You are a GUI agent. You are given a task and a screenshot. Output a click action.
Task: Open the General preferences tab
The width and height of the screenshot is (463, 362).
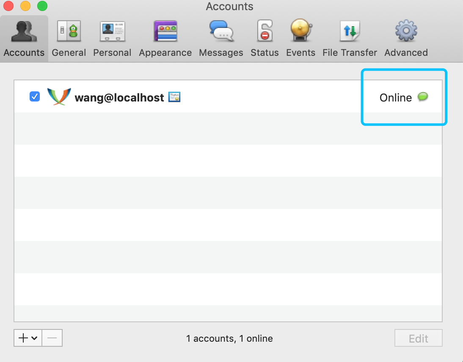coord(69,38)
